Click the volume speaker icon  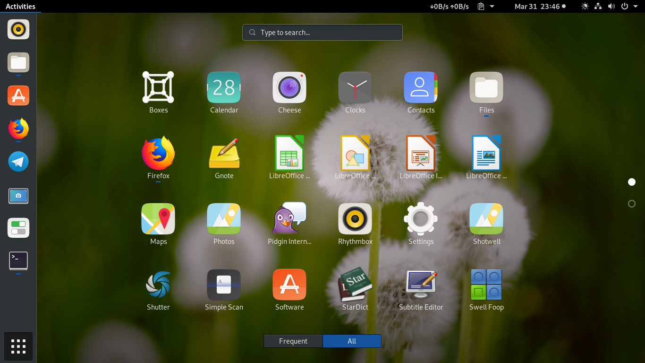pos(611,6)
